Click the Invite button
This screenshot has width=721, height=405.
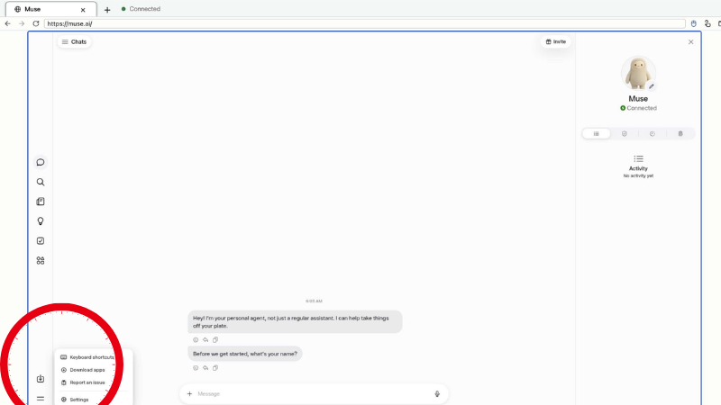(x=555, y=41)
